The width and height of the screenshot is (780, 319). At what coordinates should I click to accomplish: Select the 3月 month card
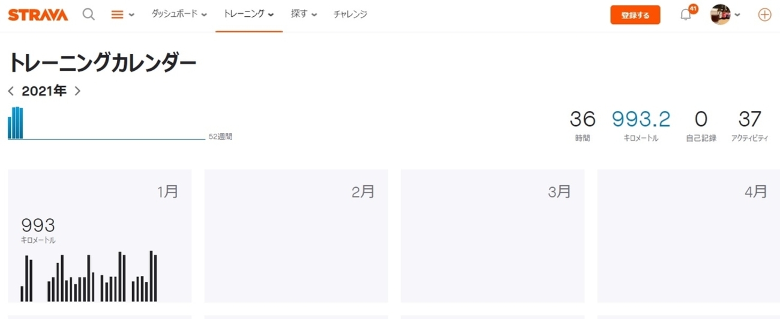tap(493, 236)
